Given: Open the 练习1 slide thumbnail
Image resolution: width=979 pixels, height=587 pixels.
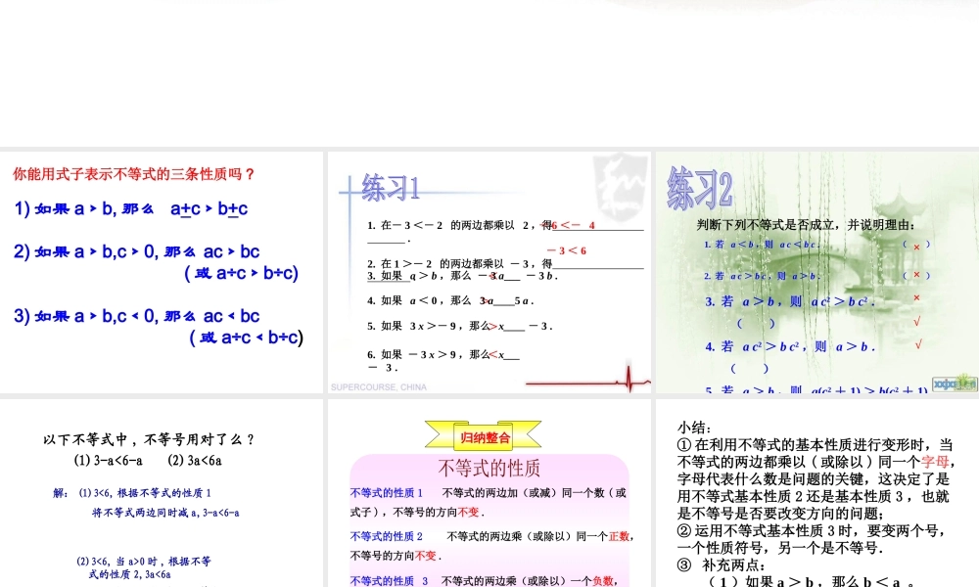Looking at the screenshot, I should click(489, 272).
